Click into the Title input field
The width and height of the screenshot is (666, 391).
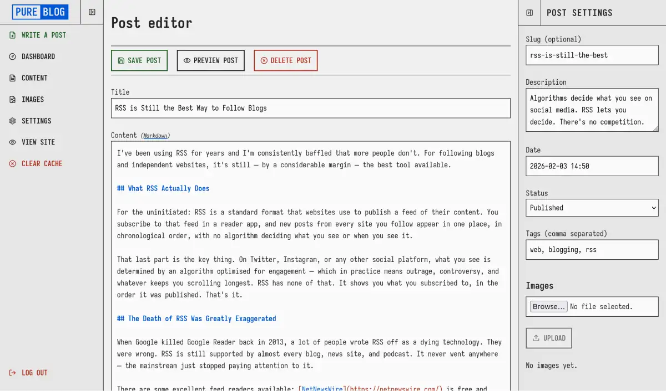pos(311,108)
